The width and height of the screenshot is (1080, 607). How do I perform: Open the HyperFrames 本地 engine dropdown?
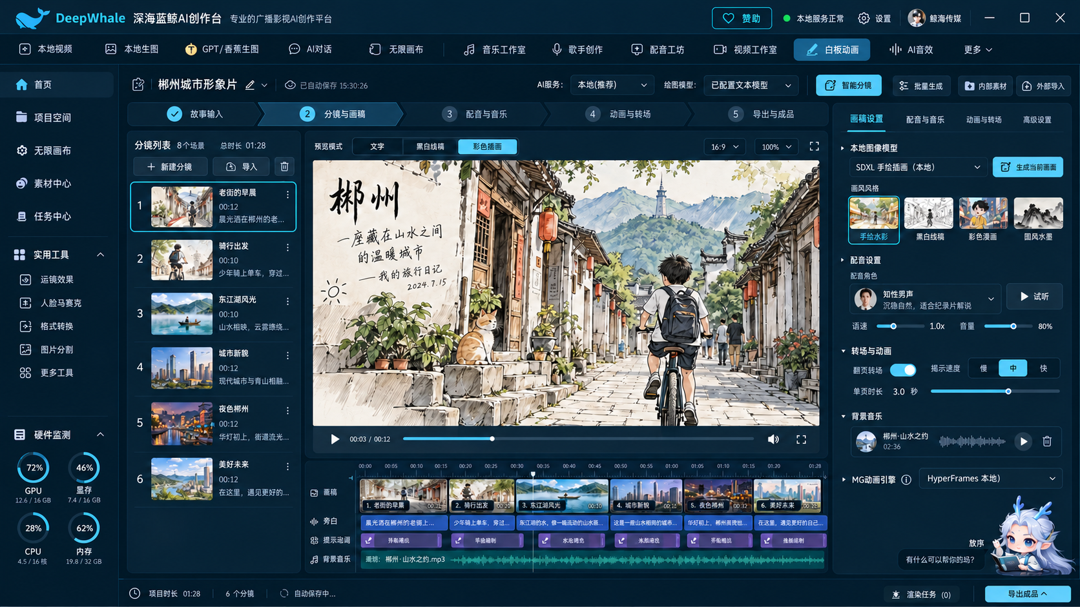991,479
